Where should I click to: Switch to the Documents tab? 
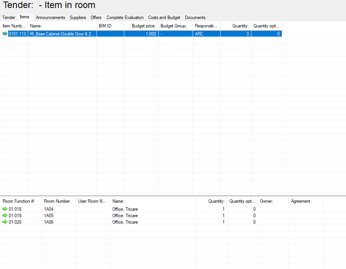(195, 18)
